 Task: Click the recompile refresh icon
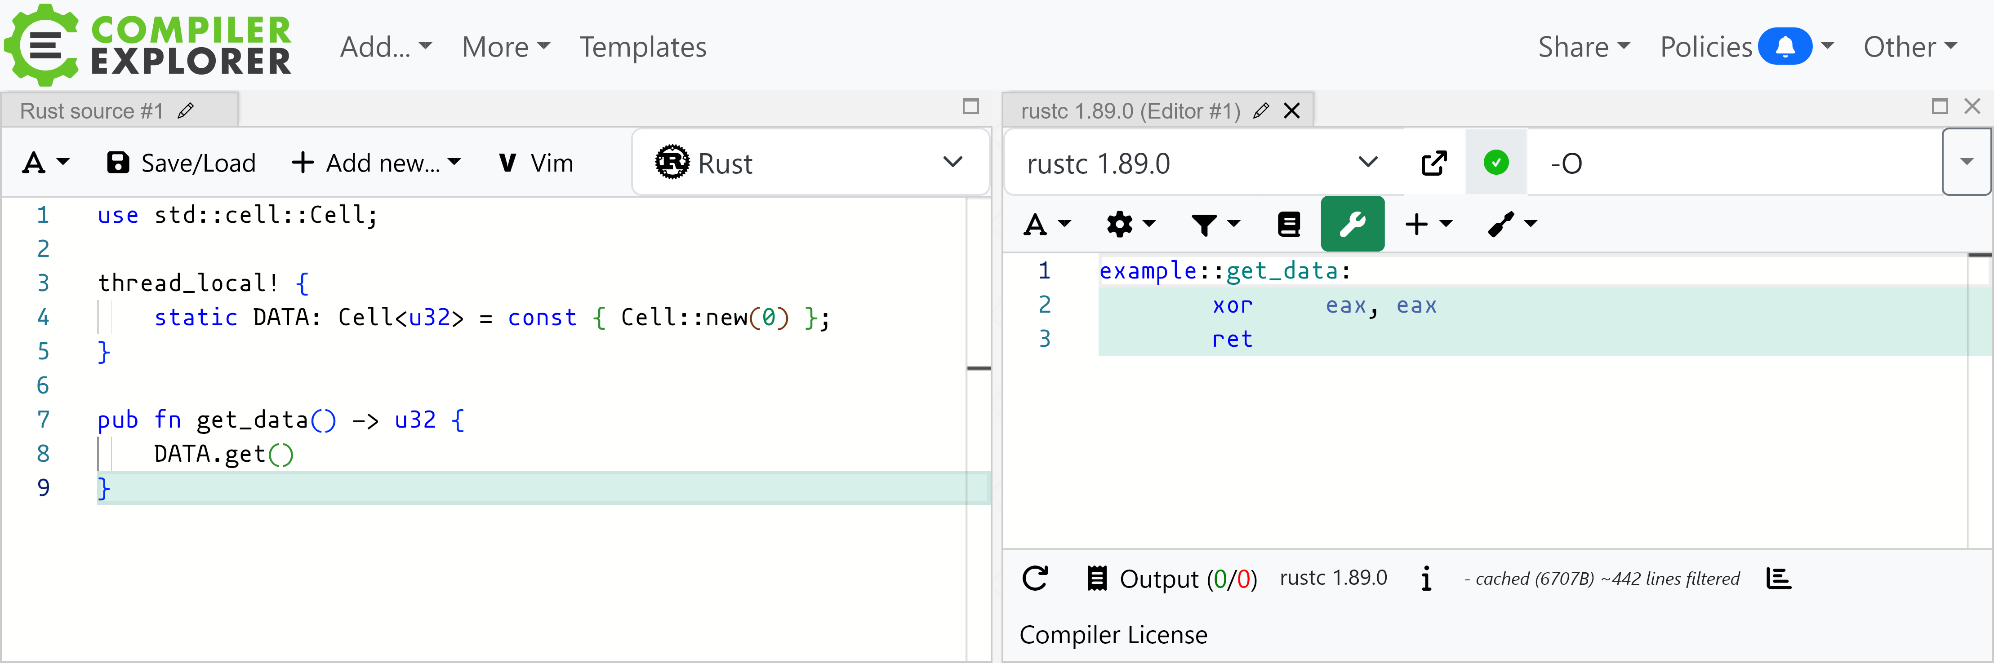click(x=1035, y=579)
